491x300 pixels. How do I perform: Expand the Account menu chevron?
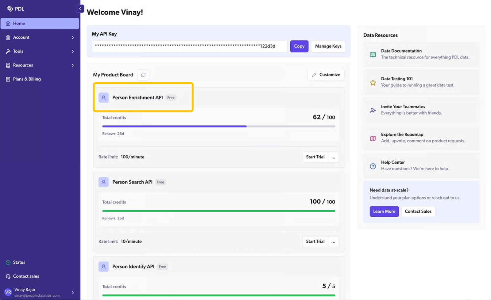tap(73, 37)
